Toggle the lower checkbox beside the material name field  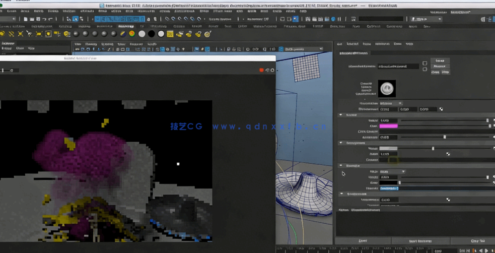[x=424, y=69]
